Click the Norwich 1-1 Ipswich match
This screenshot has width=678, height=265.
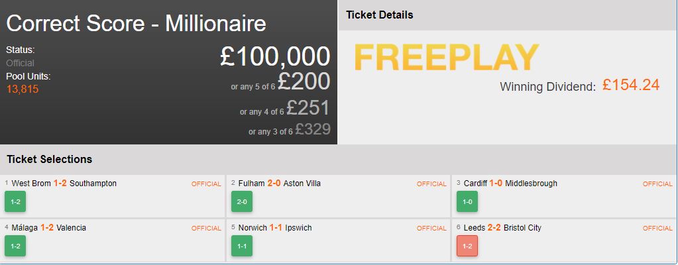tap(275, 228)
